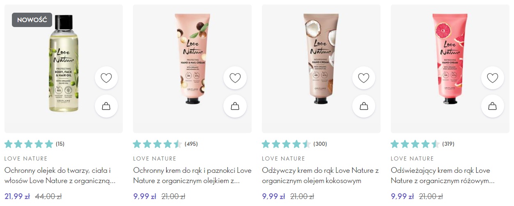This screenshot has height=206, width=514.
Task: Add olive body oil to wishlist
Action: click(x=106, y=78)
